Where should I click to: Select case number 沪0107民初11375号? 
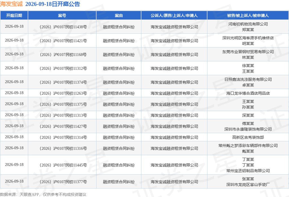click(63, 104)
